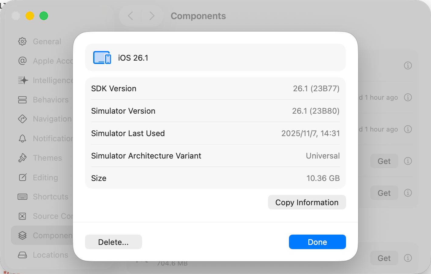This screenshot has height=274, width=431.
Task: Select Source Control sidebar icon
Action: coord(22,216)
